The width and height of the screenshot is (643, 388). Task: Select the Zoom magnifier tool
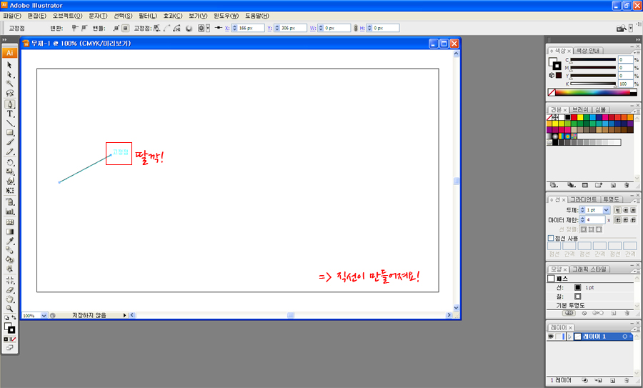tap(10, 309)
